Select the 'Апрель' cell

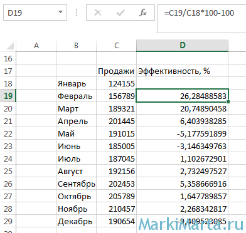click(x=76, y=121)
